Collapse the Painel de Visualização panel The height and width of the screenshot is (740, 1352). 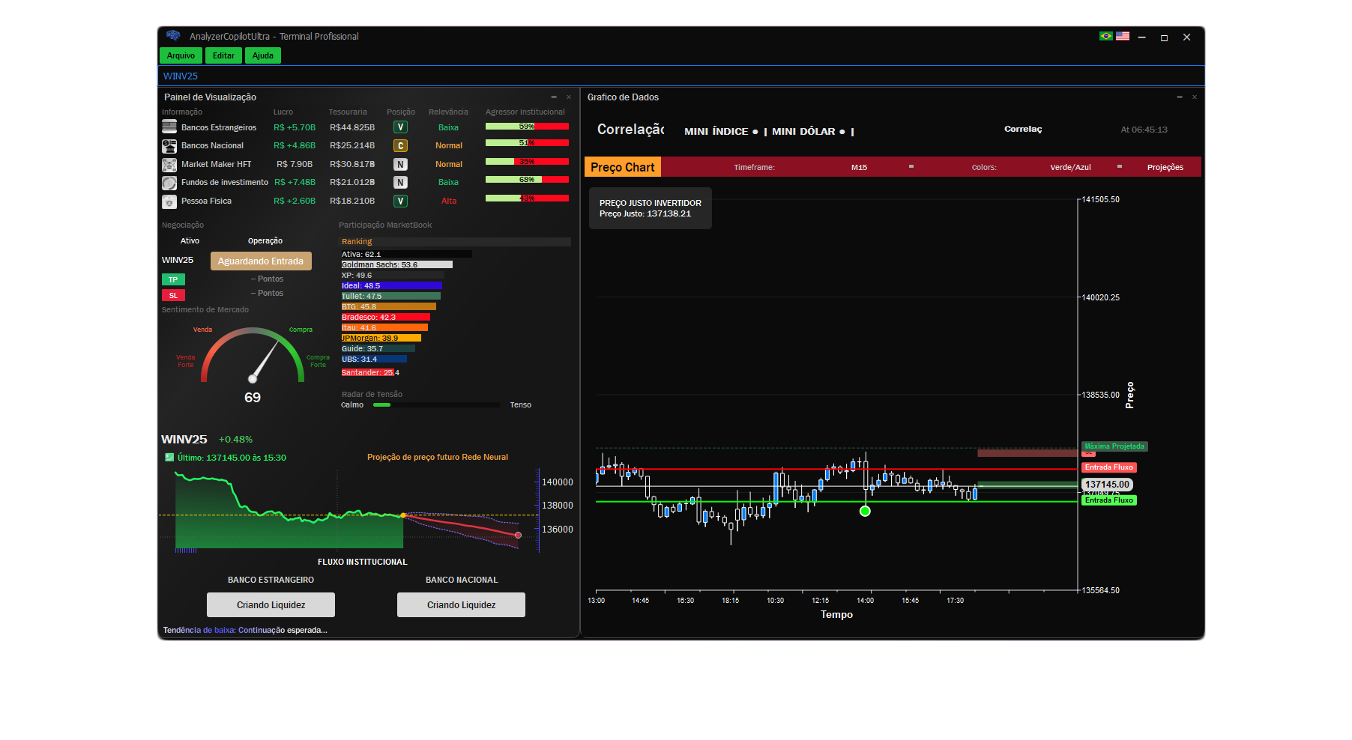(555, 97)
